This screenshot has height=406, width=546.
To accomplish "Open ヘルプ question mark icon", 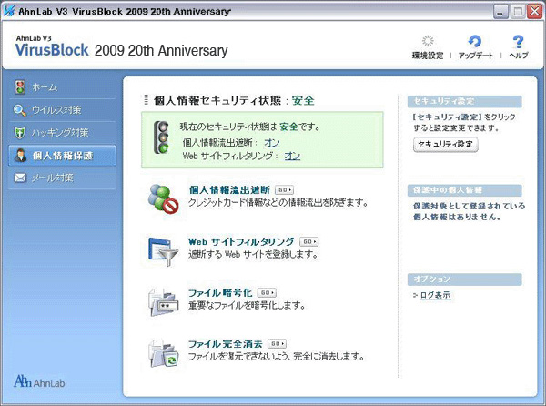I will 518,42.
